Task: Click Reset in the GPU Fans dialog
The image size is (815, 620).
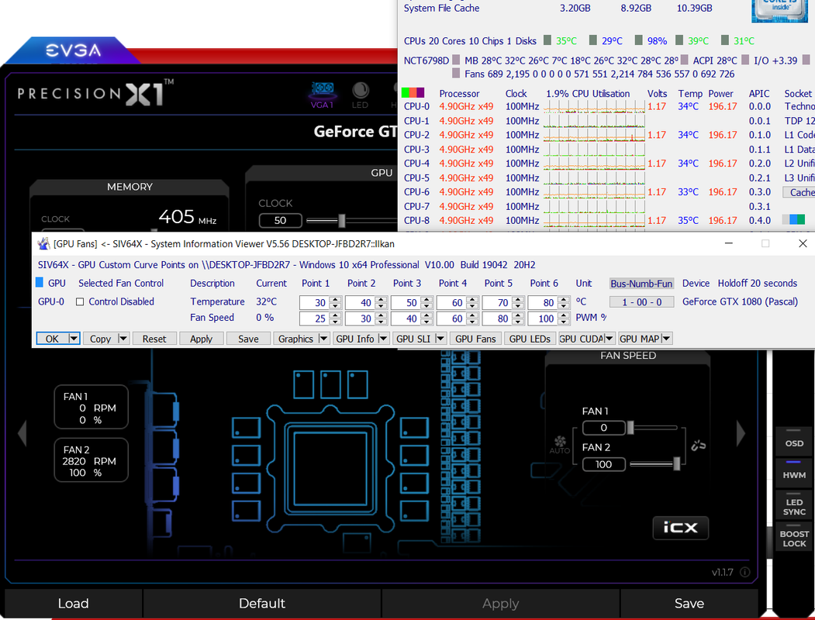Action: [154, 339]
